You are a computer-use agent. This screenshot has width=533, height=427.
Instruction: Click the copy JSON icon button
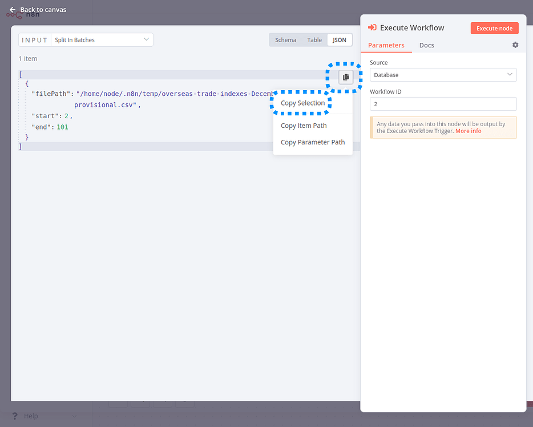(345, 77)
